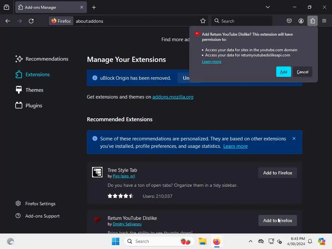Reload the current page

tap(31, 21)
